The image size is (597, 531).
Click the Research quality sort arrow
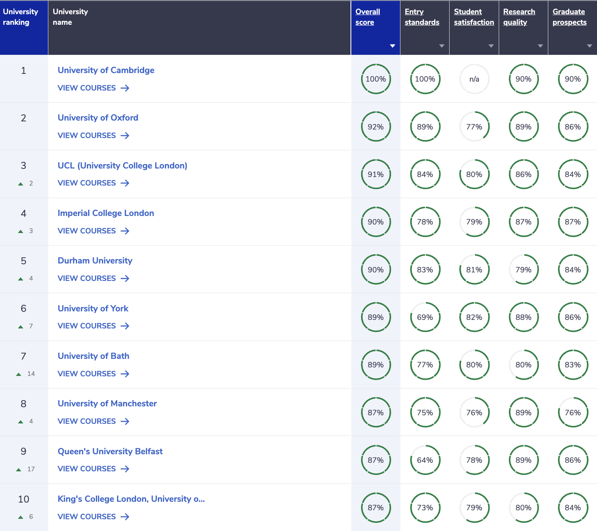[x=540, y=46]
